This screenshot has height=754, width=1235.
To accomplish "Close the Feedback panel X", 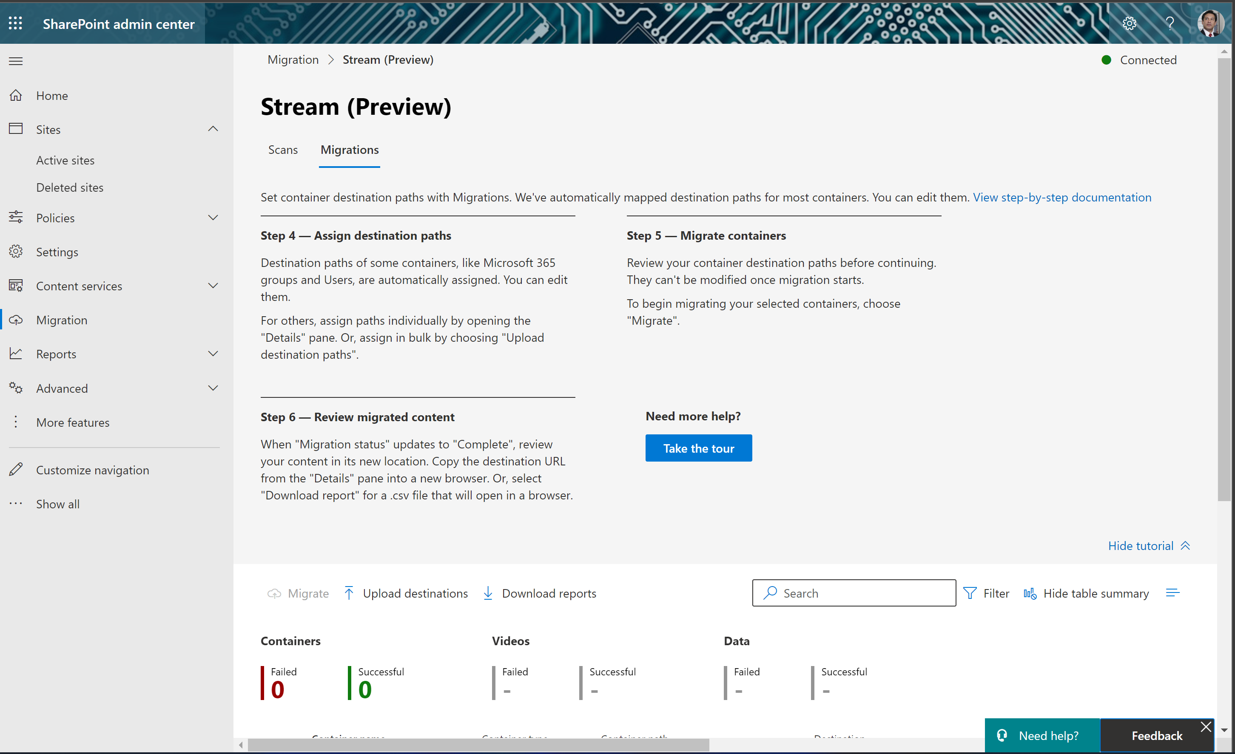I will pyautogui.click(x=1206, y=727).
